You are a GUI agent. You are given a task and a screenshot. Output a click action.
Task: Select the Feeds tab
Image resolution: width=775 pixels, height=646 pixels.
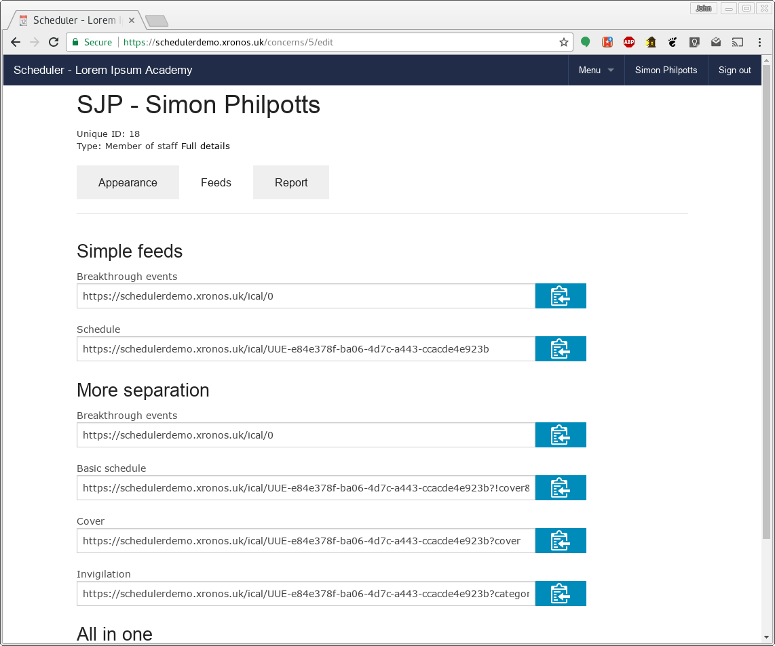coord(216,182)
